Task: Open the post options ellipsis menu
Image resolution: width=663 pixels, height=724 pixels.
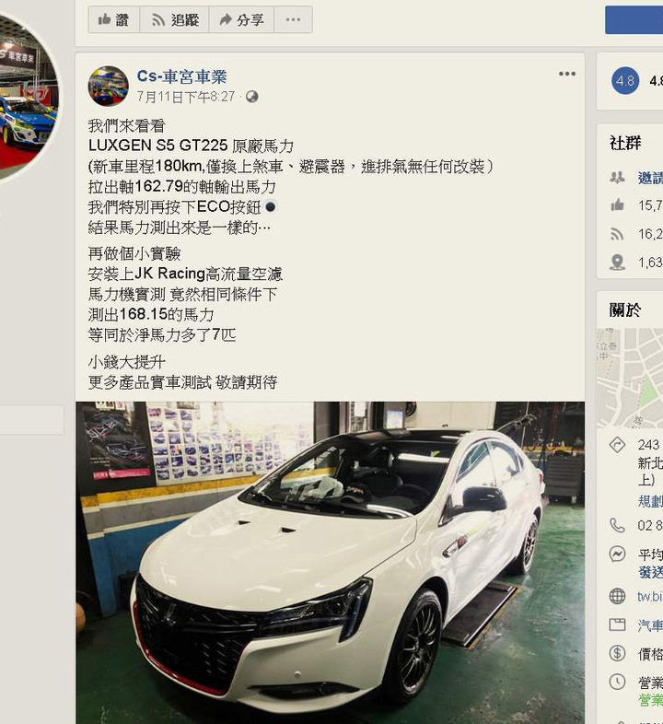Action: 567,74
